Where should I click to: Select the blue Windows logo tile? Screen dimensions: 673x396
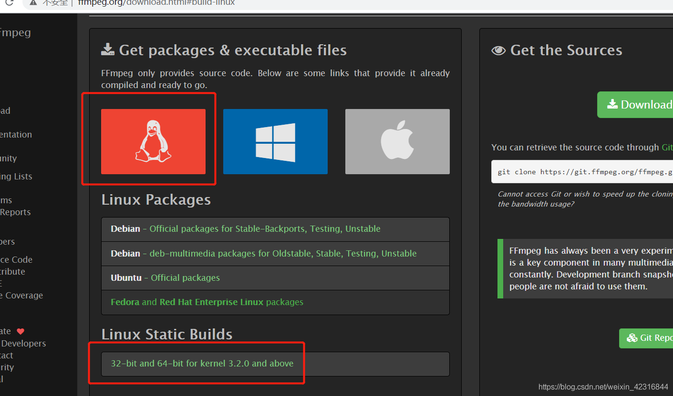(275, 141)
